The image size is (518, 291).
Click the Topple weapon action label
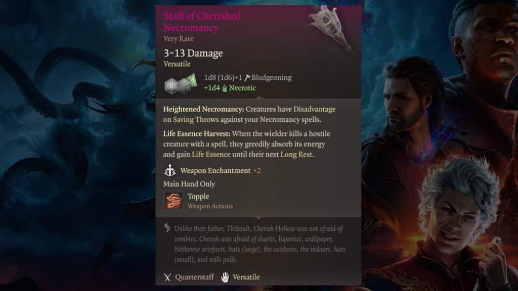tap(198, 197)
